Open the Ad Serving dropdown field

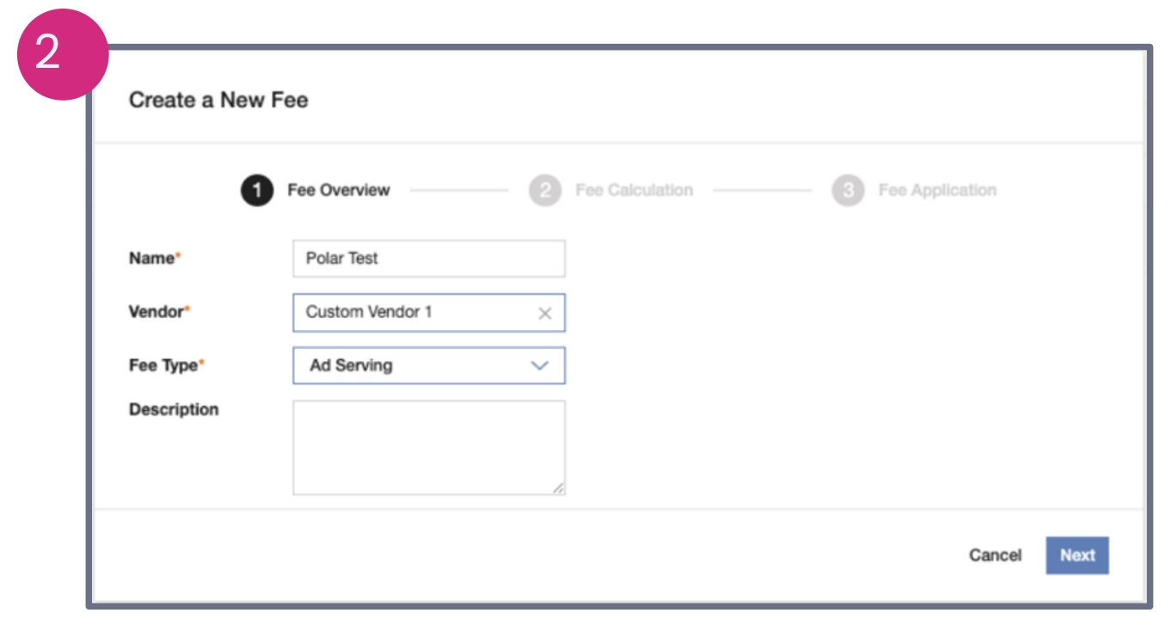413,365
